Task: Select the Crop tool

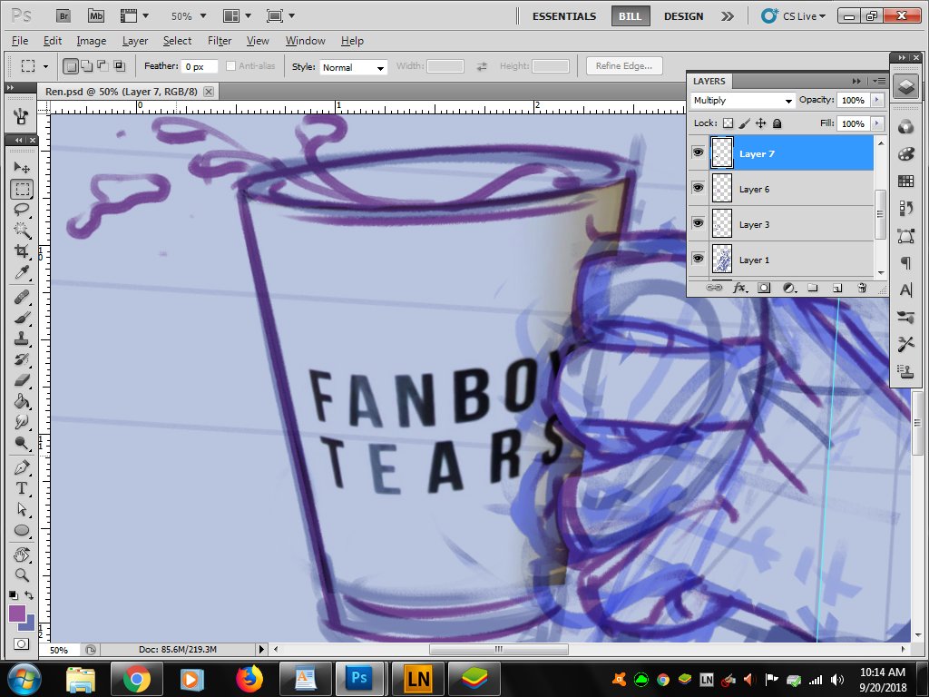Action: [x=22, y=250]
